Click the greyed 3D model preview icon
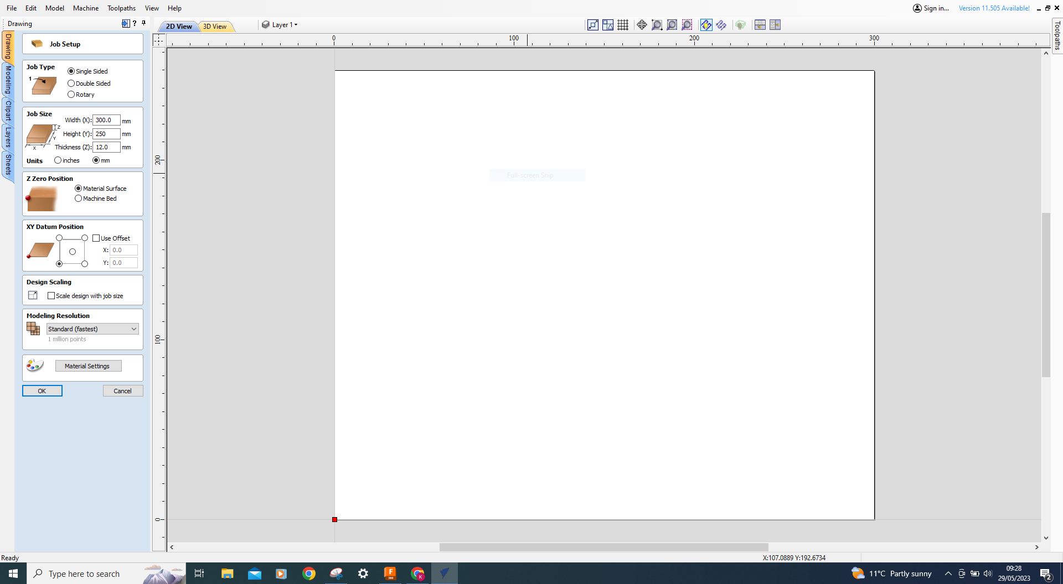The width and height of the screenshot is (1063, 584). pos(740,25)
